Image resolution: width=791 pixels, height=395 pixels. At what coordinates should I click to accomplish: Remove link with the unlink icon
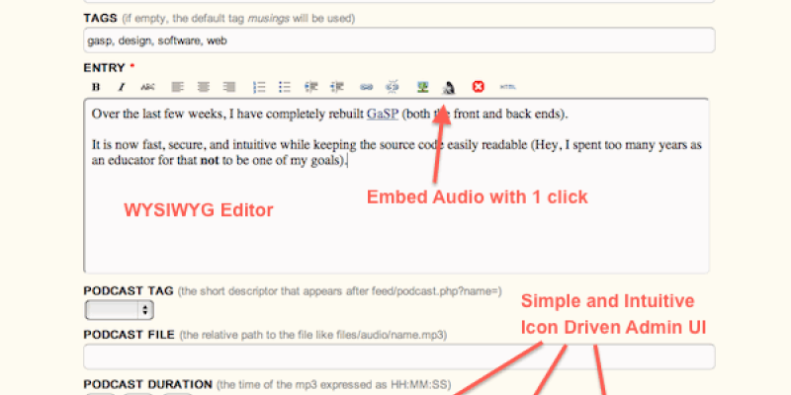point(391,87)
